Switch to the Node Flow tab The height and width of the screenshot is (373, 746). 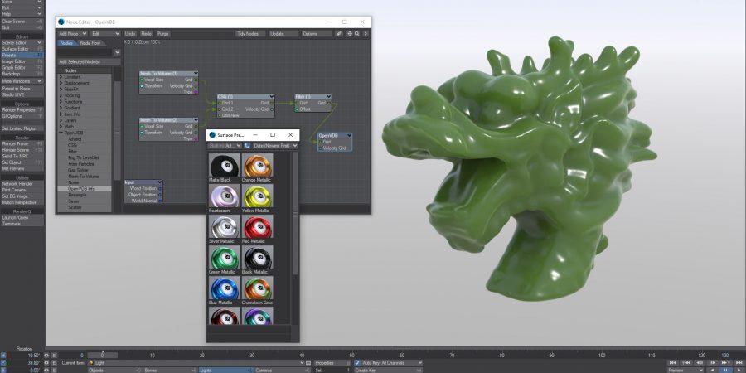point(90,43)
